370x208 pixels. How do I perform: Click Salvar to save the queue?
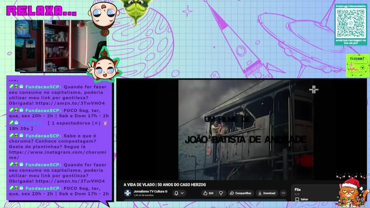[301, 199]
